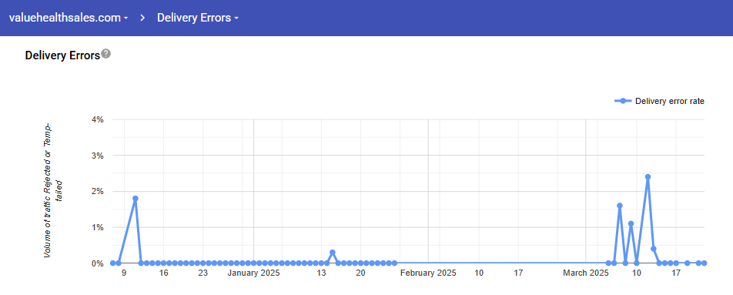Click the Delivery Errors section heading
This screenshot has height=295, width=733.
pyautogui.click(x=62, y=55)
